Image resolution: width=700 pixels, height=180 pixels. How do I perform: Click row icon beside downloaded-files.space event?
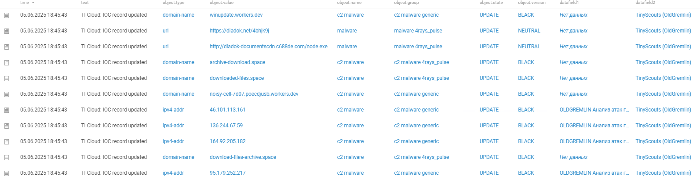pyautogui.click(x=7, y=79)
